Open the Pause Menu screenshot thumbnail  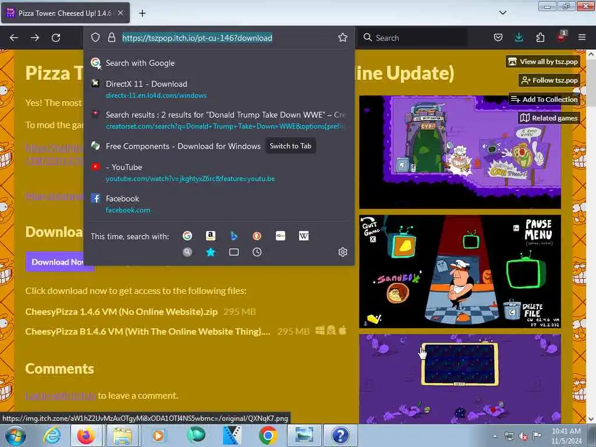click(x=460, y=271)
